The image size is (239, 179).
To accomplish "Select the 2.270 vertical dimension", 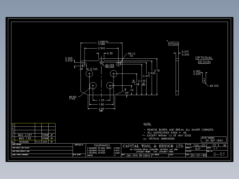I will (142, 81).
